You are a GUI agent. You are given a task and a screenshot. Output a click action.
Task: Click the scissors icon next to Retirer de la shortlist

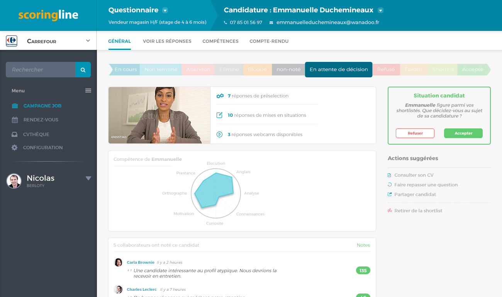point(390,211)
